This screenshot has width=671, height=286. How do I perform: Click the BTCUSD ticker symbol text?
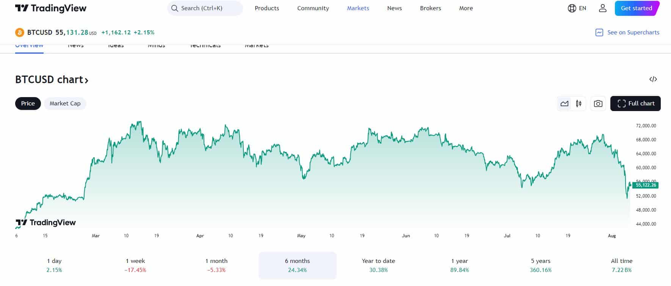point(40,32)
